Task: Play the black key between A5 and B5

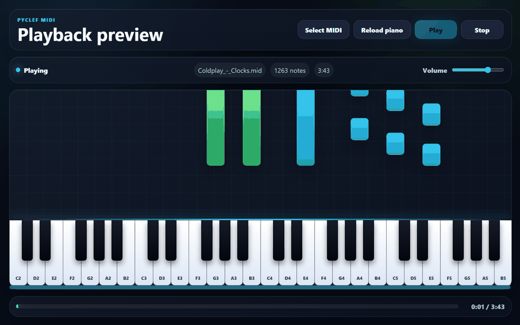Action: point(494,240)
